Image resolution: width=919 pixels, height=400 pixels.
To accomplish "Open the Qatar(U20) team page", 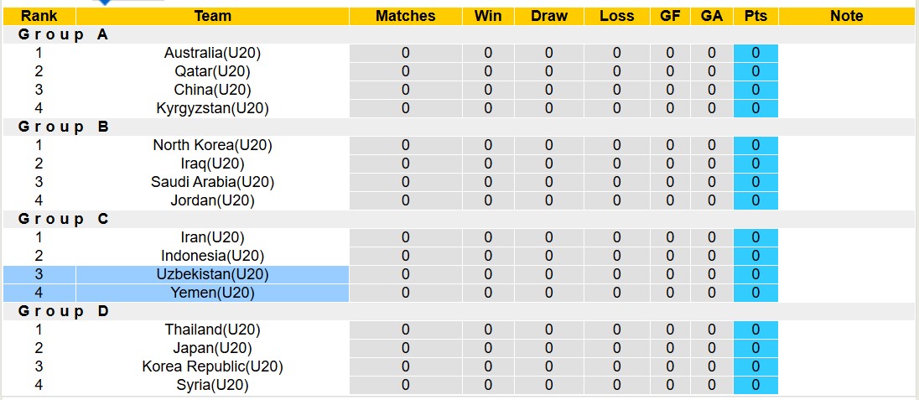I will [212, 71].
